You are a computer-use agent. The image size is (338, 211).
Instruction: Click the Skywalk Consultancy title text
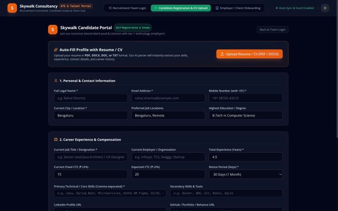[38, 6]
